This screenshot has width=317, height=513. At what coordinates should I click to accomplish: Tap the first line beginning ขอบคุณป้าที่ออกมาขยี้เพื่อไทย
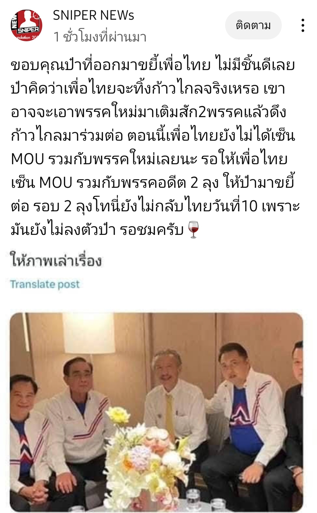tap(153, 65)
